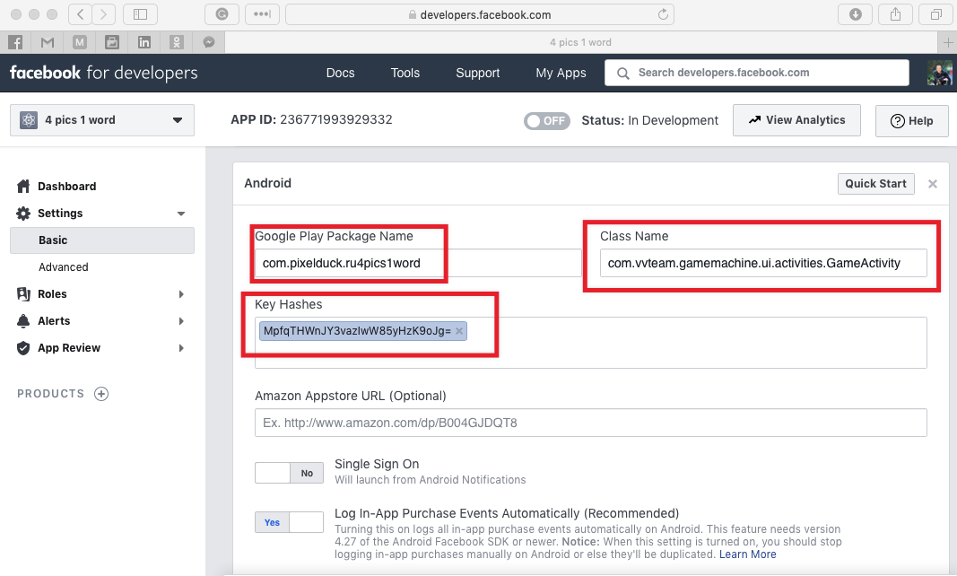Add a product with plus circle
This screenshot has width=957, height=576.
(101, 394)
